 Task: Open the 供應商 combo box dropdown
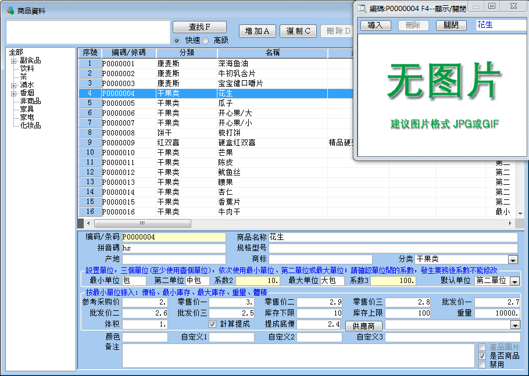point(514,325)
